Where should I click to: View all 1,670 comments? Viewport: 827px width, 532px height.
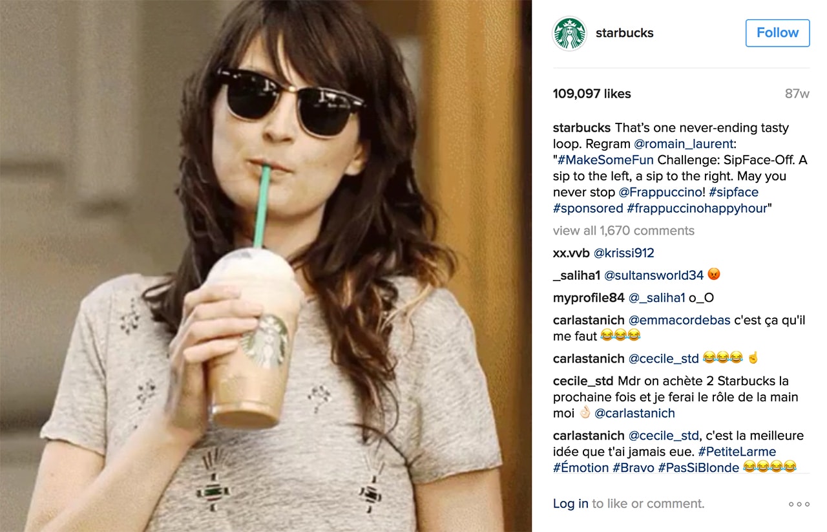(x=623, y=231)
